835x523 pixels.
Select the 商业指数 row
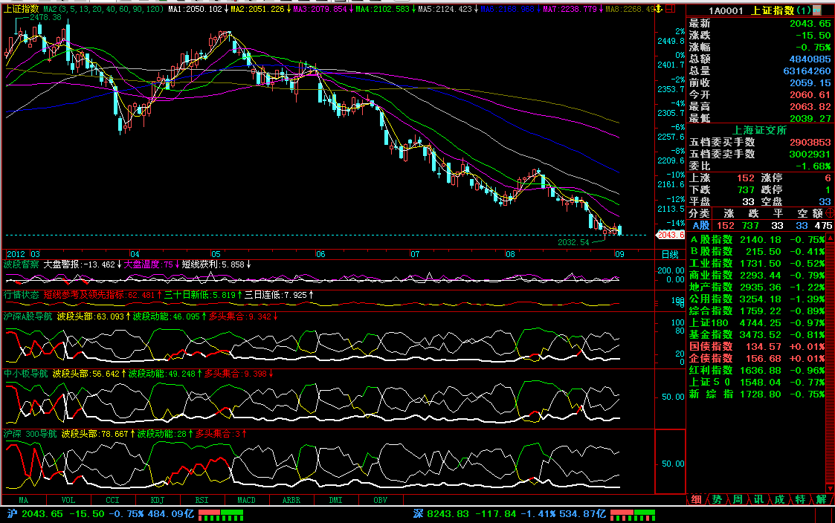(757, 275)
